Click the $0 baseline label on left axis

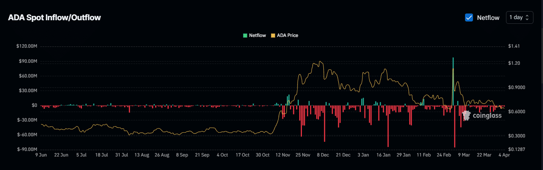(34, 106)
